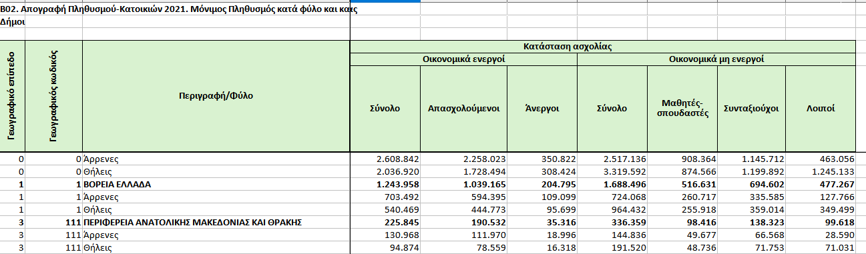
Task: Select the rotated 'Γεωγραφικό επίπεδο' header
Action: [13, 96]
